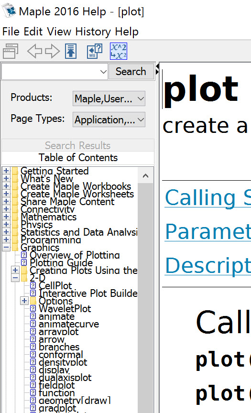Click the Graphics folder icon
251x413 pixels.
pyautogui.click(x=15, y=247)
